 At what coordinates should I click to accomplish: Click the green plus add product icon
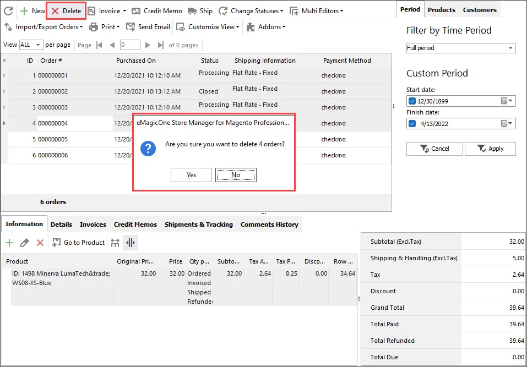[9, 243]
